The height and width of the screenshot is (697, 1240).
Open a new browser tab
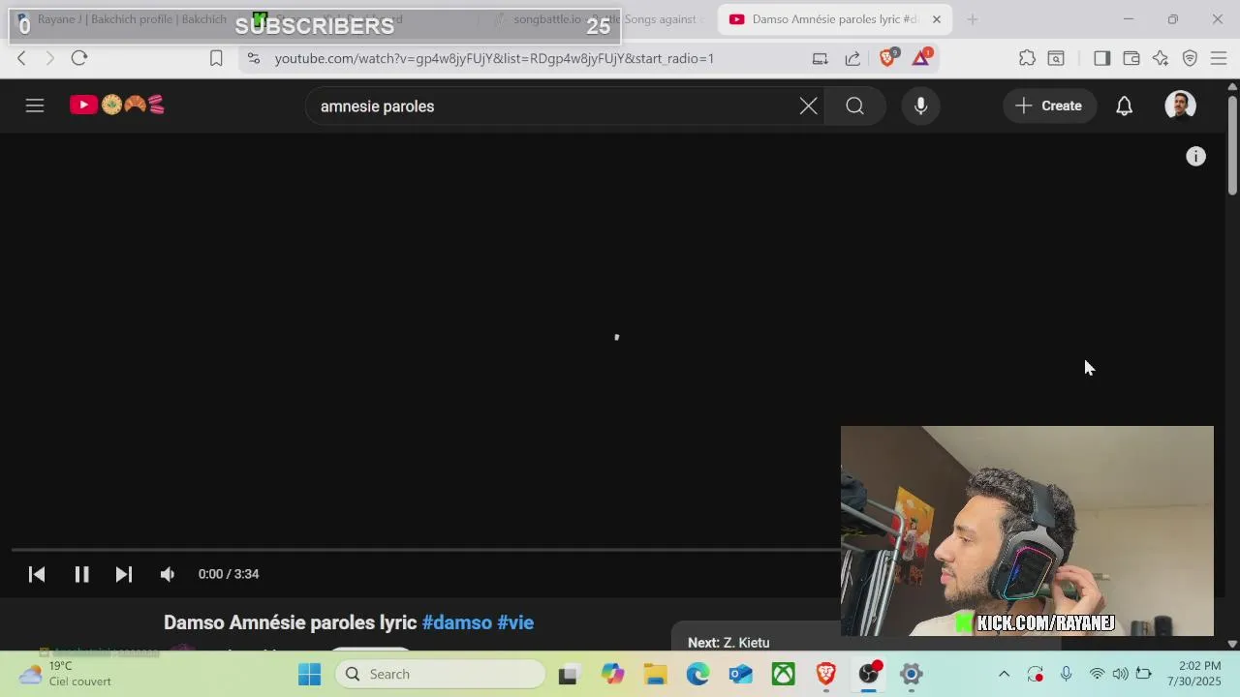(x=972, y=19)
